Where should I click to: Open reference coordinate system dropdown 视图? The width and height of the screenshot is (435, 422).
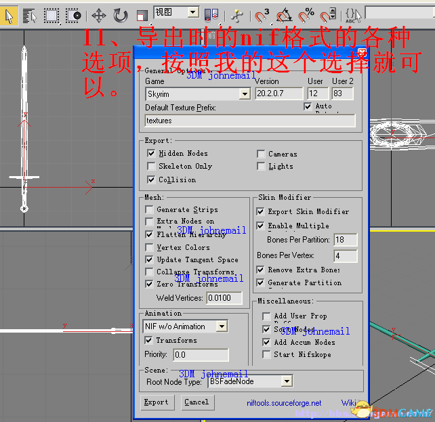point(176,12)
